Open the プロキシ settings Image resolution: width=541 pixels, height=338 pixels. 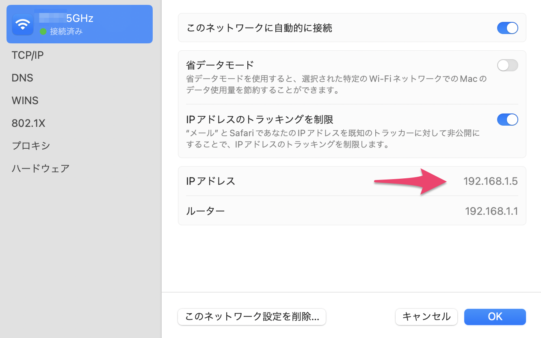[31, 146]
